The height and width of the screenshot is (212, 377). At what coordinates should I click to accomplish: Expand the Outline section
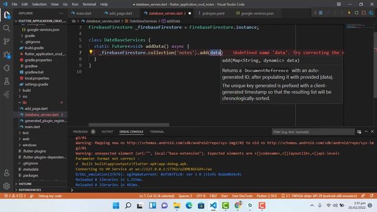click(x=41, y=184)
